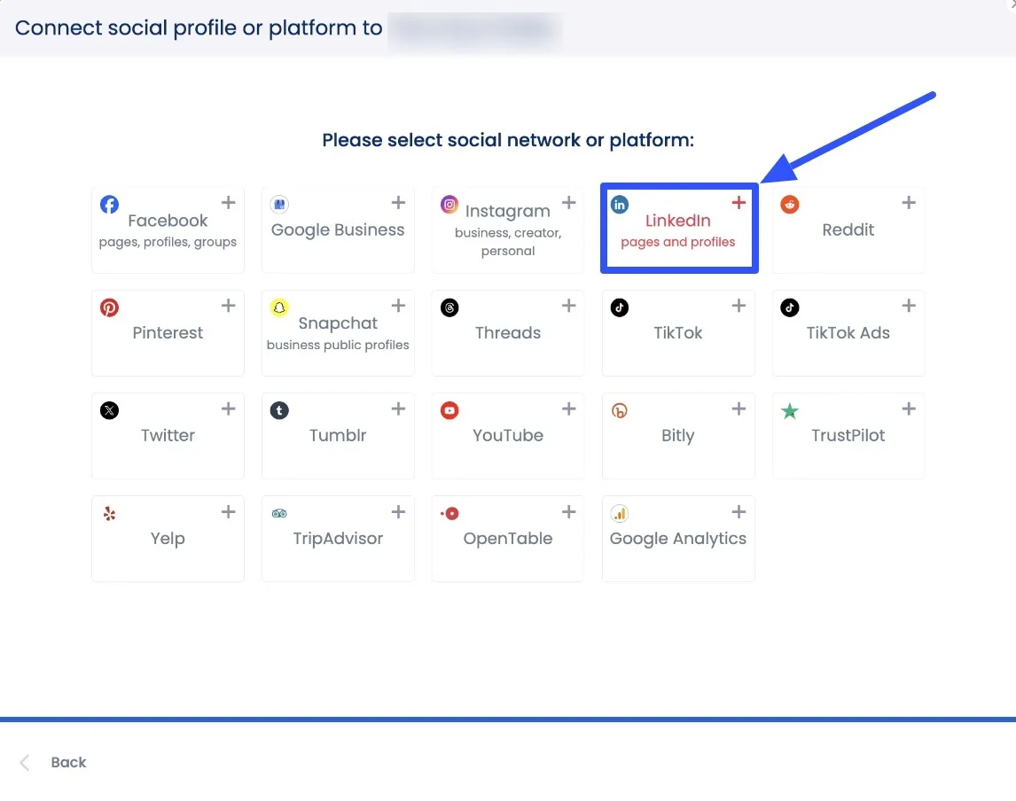Click the YouTube logo icon

449,410
